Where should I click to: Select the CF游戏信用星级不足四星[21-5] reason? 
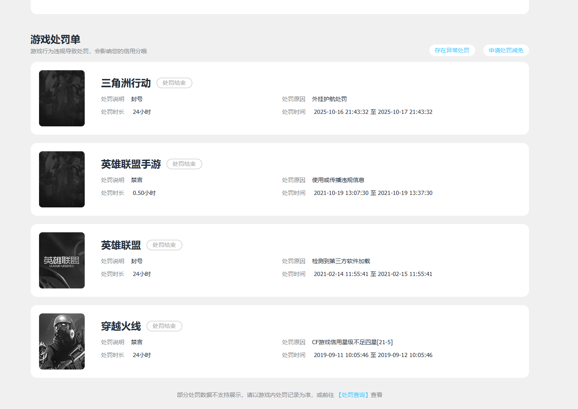click(352, 342)
